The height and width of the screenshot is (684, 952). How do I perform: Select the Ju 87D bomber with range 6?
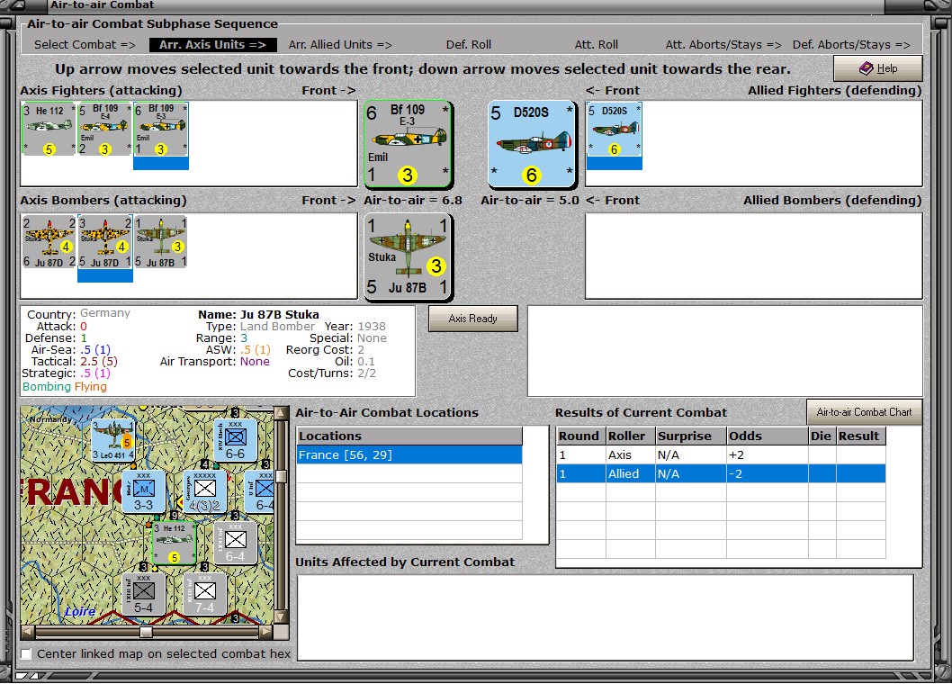pyautogui.click(x=49, y=241)
